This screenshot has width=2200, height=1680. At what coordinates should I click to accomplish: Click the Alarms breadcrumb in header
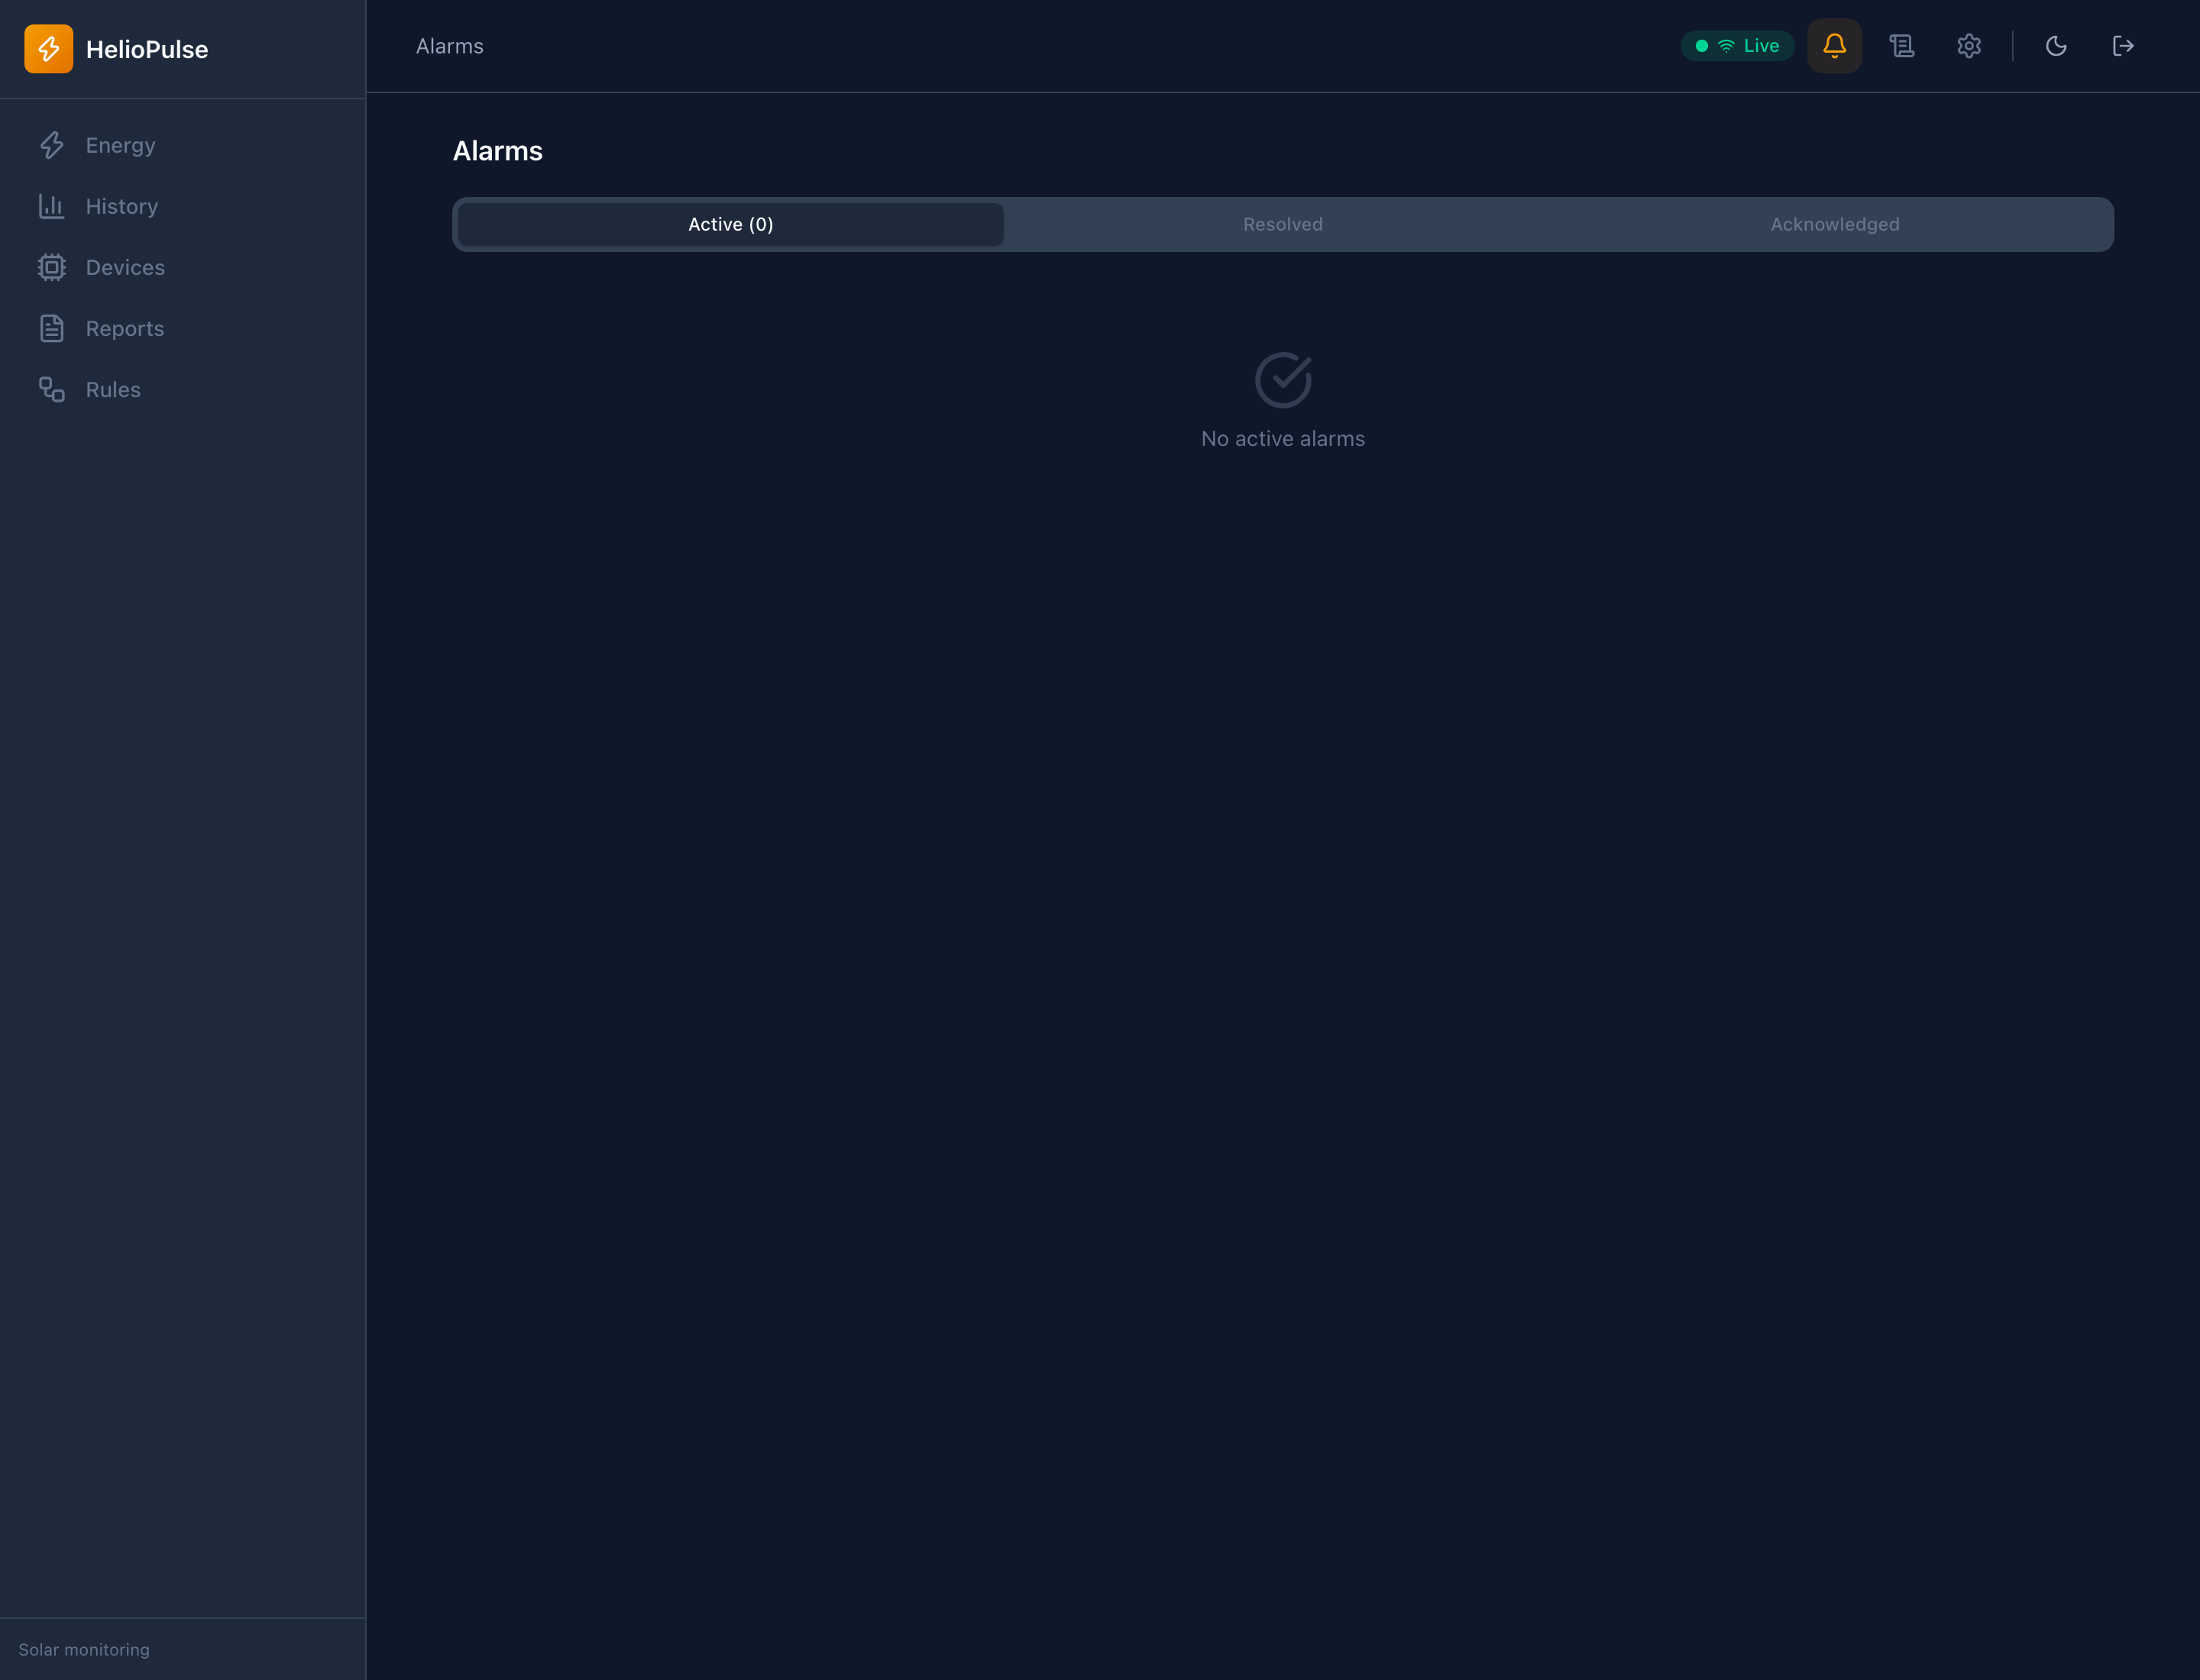click(449, 46)
